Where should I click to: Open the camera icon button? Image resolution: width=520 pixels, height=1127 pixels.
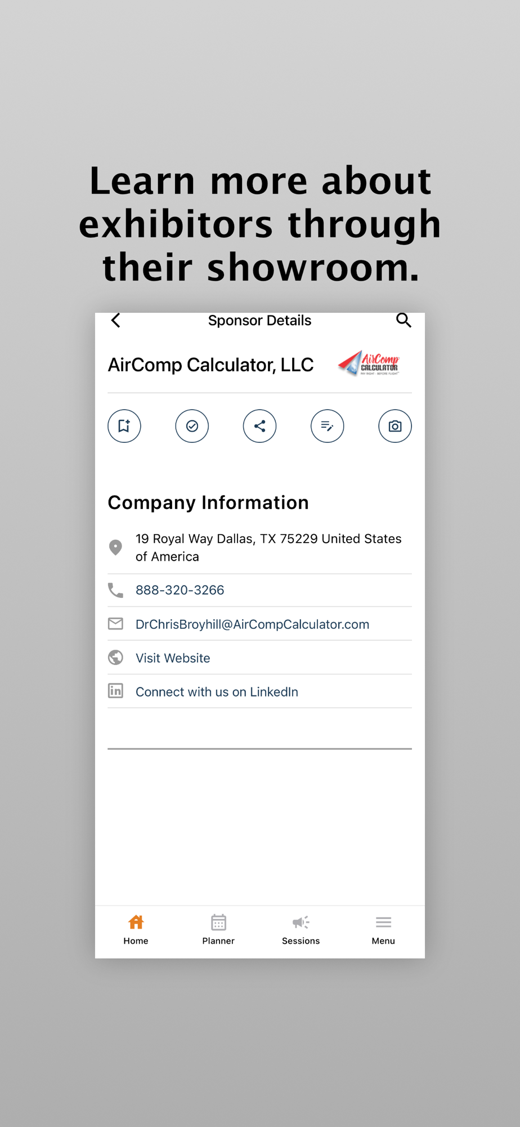(395, 426)
